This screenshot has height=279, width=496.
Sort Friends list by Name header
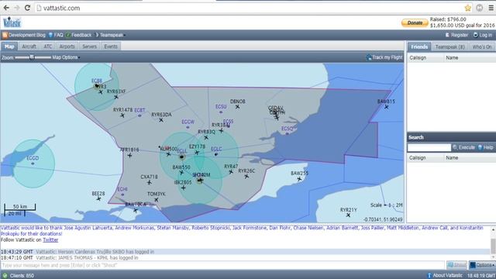(x=470, y=58)
